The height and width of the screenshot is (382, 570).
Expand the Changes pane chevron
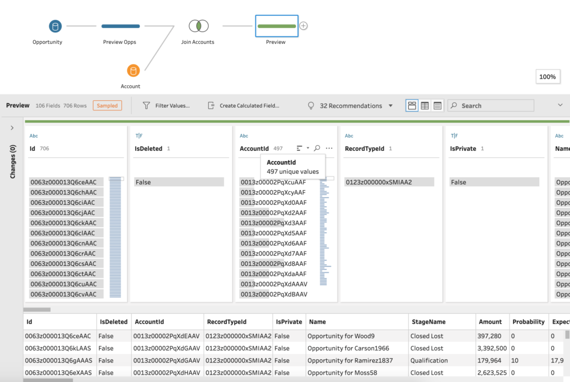[x=12, y=128]
